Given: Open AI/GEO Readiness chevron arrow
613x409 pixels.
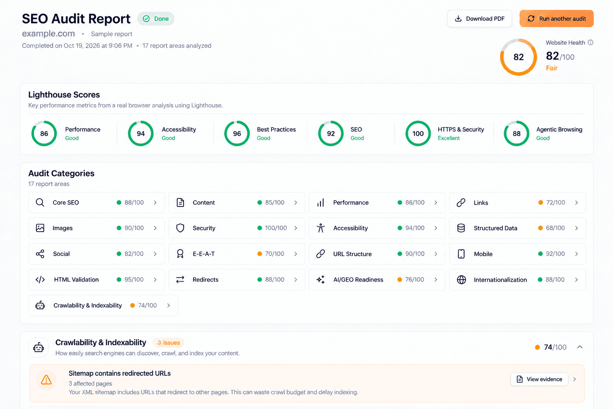Looking at the screenshot, I should (x=436, y=280).
